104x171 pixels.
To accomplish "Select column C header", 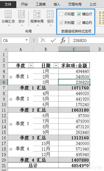I will [74, 49].
